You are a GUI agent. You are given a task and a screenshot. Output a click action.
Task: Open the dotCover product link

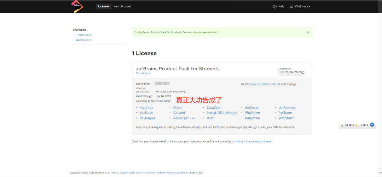pos(252,108)
